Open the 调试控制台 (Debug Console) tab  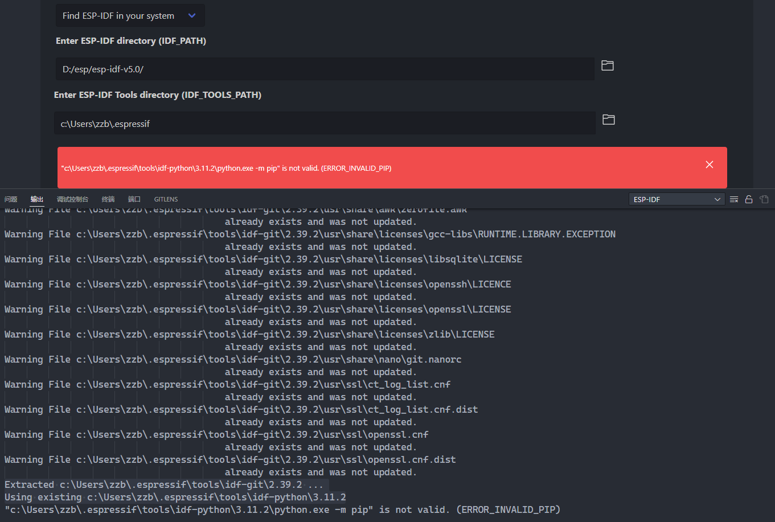73,199
